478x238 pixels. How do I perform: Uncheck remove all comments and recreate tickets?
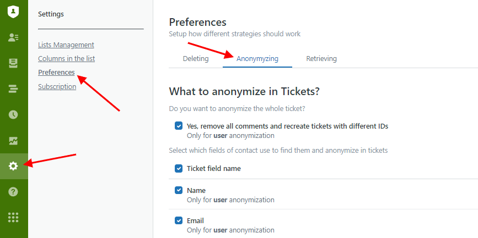179,126
